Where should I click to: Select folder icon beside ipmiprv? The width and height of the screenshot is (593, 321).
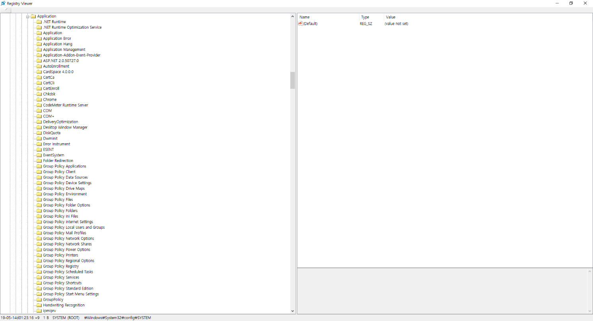(x=39, y=311)
